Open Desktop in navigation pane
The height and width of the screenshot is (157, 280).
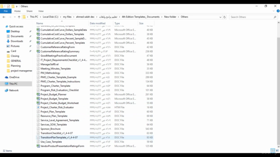pyautogui.click(x=15, y=31)
